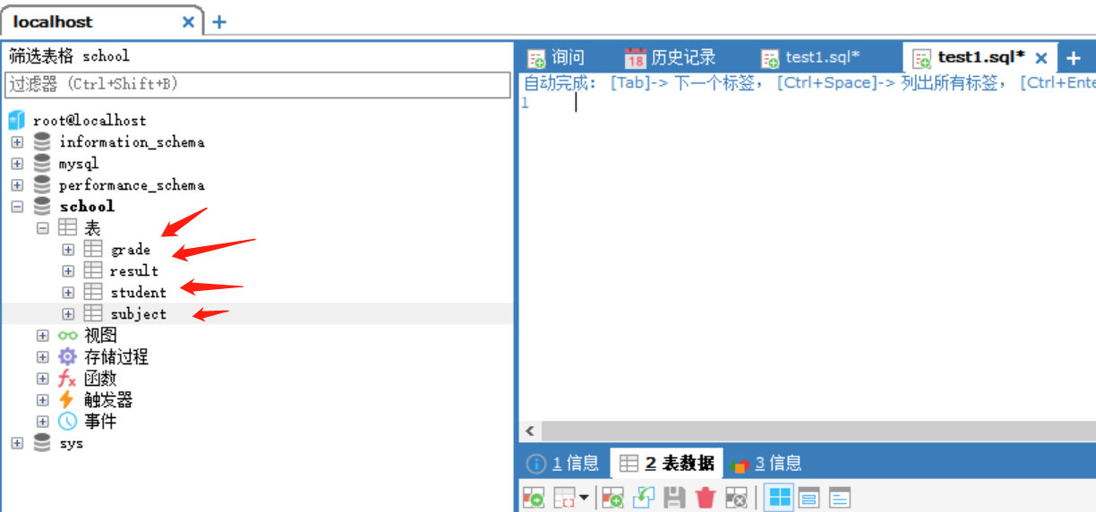
Task: Click the student table icon
Action: (x=93, y=292)
